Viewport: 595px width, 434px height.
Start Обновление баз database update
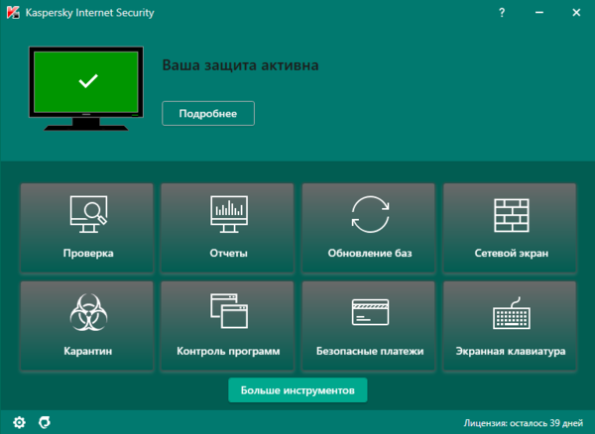369,228
